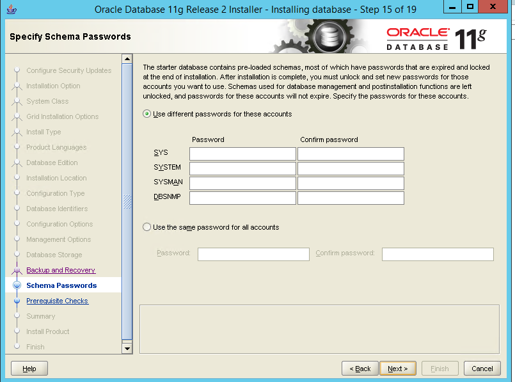Select the Schema Passwords step
Screen dimensions: 515x382
[x=61, y=285]
